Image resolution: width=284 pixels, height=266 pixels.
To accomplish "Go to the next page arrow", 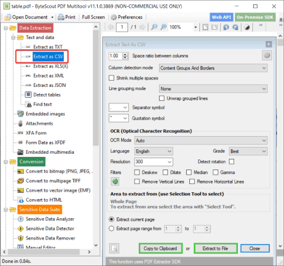I will (x=142, y=27).
